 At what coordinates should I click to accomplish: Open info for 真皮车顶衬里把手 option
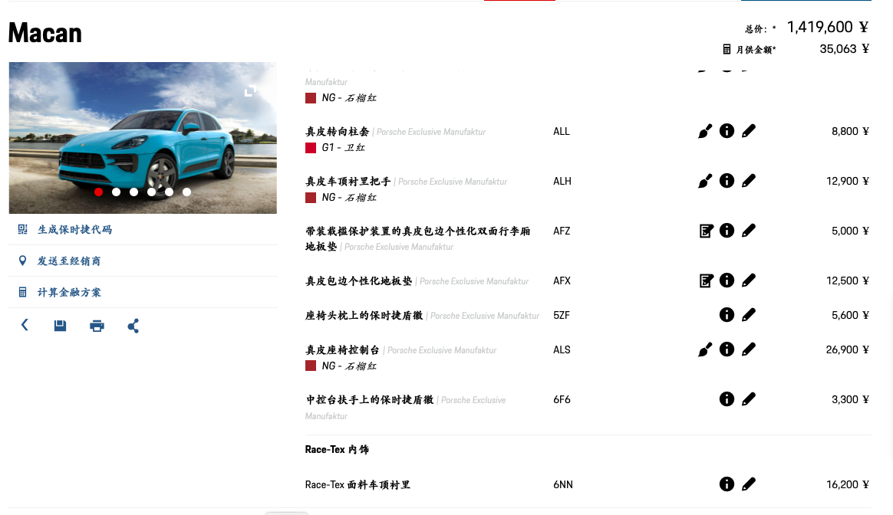click(x=727, y=180)
